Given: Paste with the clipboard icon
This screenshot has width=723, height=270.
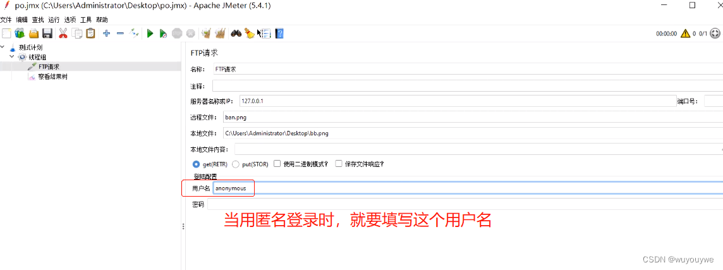Looking at the screenshot, I should (x=91, y=34).
